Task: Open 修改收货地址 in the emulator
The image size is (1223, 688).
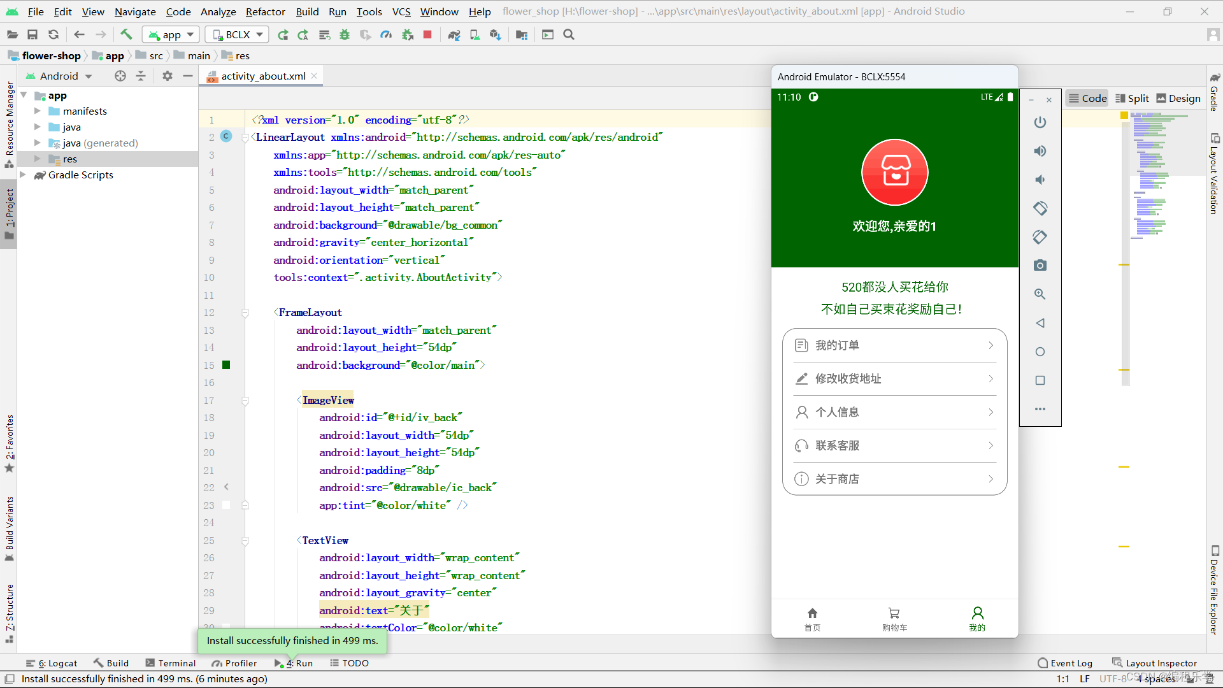Action: (894, 378)
